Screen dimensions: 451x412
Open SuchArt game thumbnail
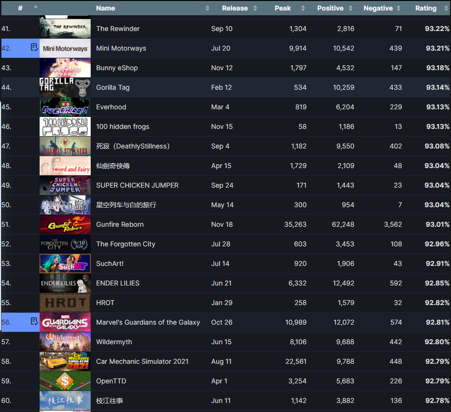point(65,264)
